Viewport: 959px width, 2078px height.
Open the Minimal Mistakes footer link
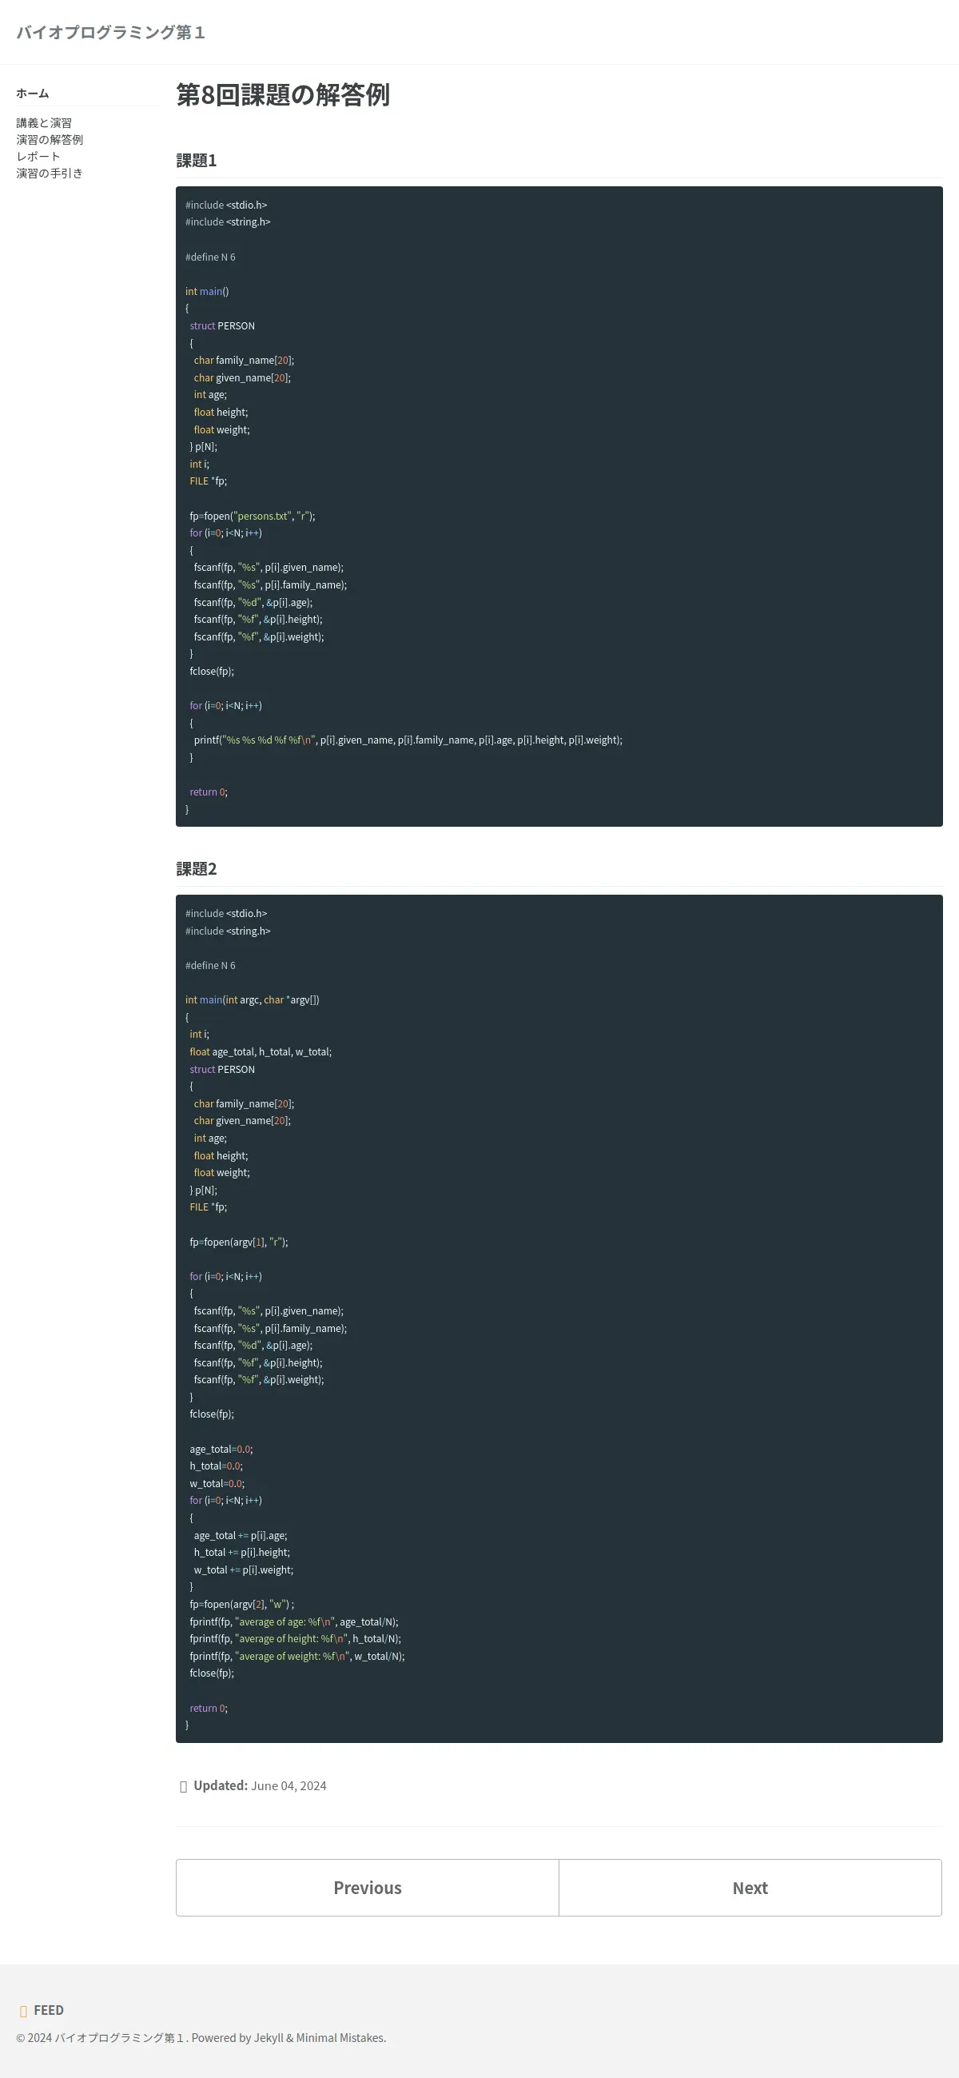(340, 2038)
